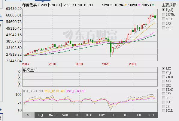Switch to the CR tab in bottom bar

[139, 115]
